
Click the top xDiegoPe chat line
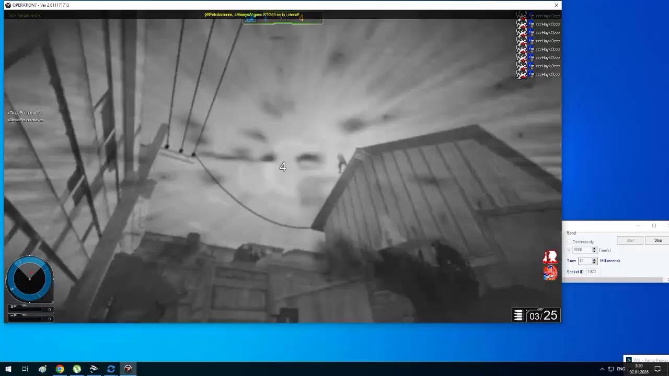pos(25,113)
